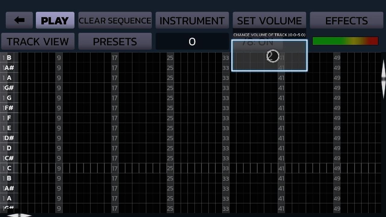Tap the F note key label
The height and width of the screenshot is (217, 386).
(x=9, y=118)
